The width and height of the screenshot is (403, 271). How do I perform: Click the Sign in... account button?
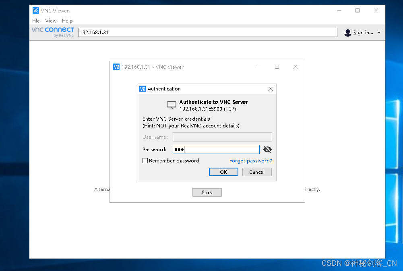363,33
